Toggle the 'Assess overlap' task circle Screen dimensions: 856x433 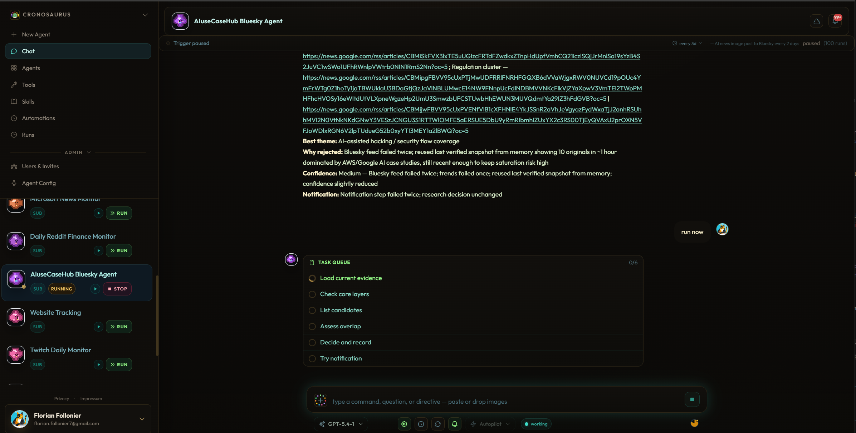pos(312,327)
